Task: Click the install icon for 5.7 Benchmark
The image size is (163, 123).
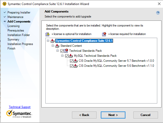Action: pyautogui.click(x=75, y=61)
